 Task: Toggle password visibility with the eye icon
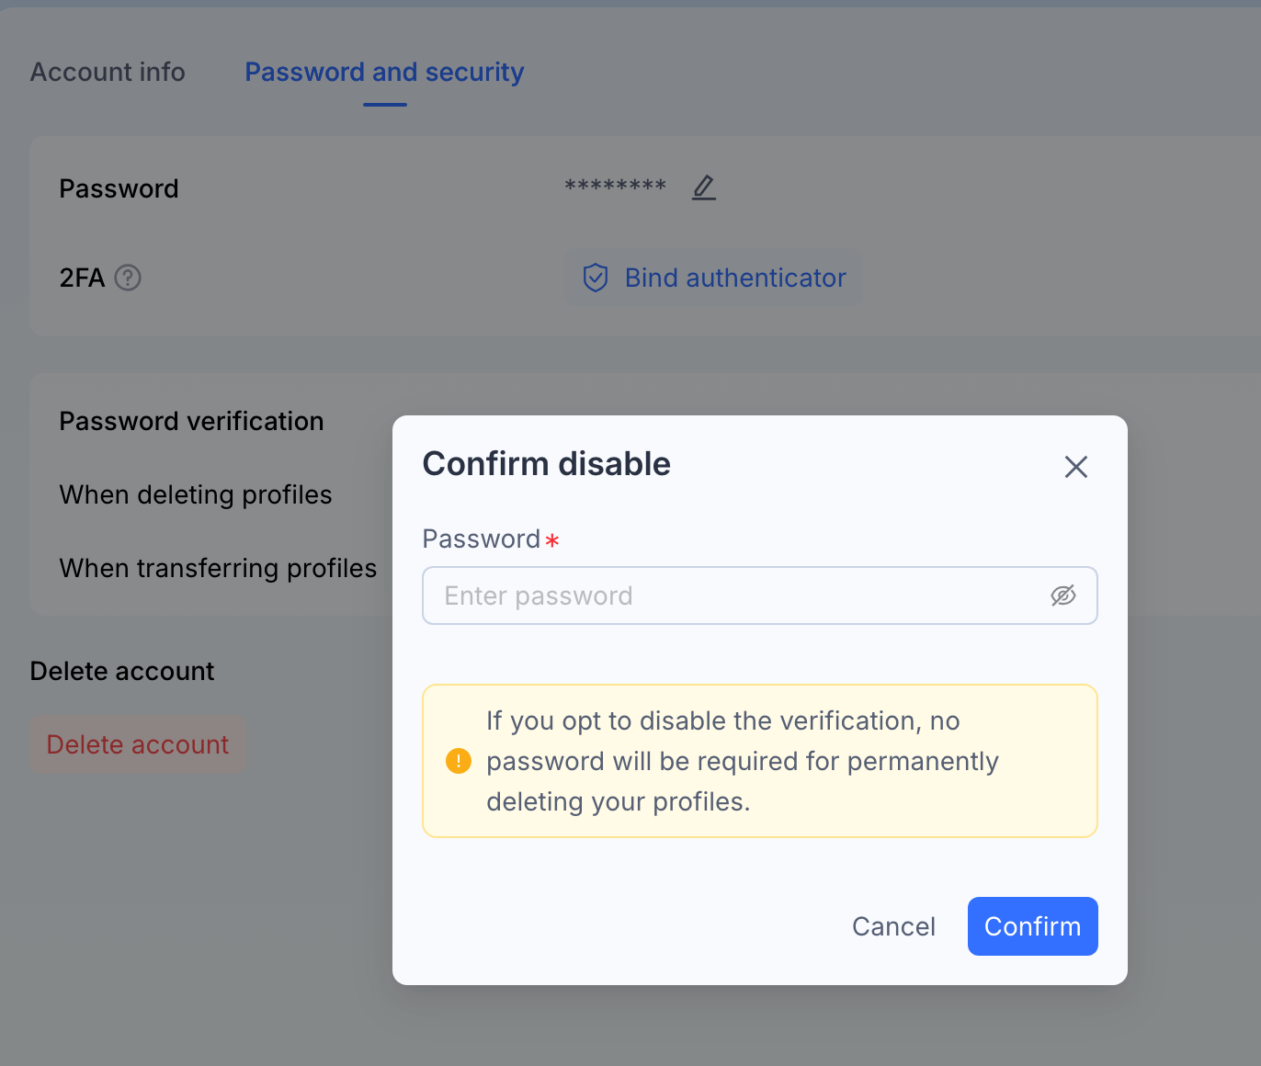click(1063, 595)
